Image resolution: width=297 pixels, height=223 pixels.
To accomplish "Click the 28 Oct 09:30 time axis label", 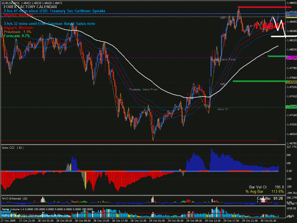I will click(x=83, y=221).
